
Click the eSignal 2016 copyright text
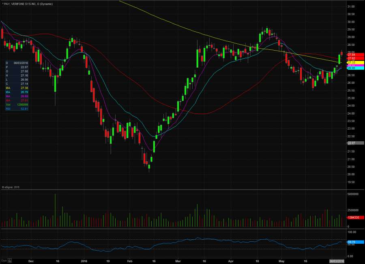(x=10, y=187)
